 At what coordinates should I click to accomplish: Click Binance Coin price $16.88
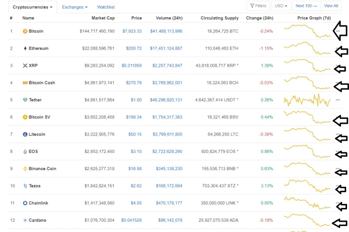[135, 169]
